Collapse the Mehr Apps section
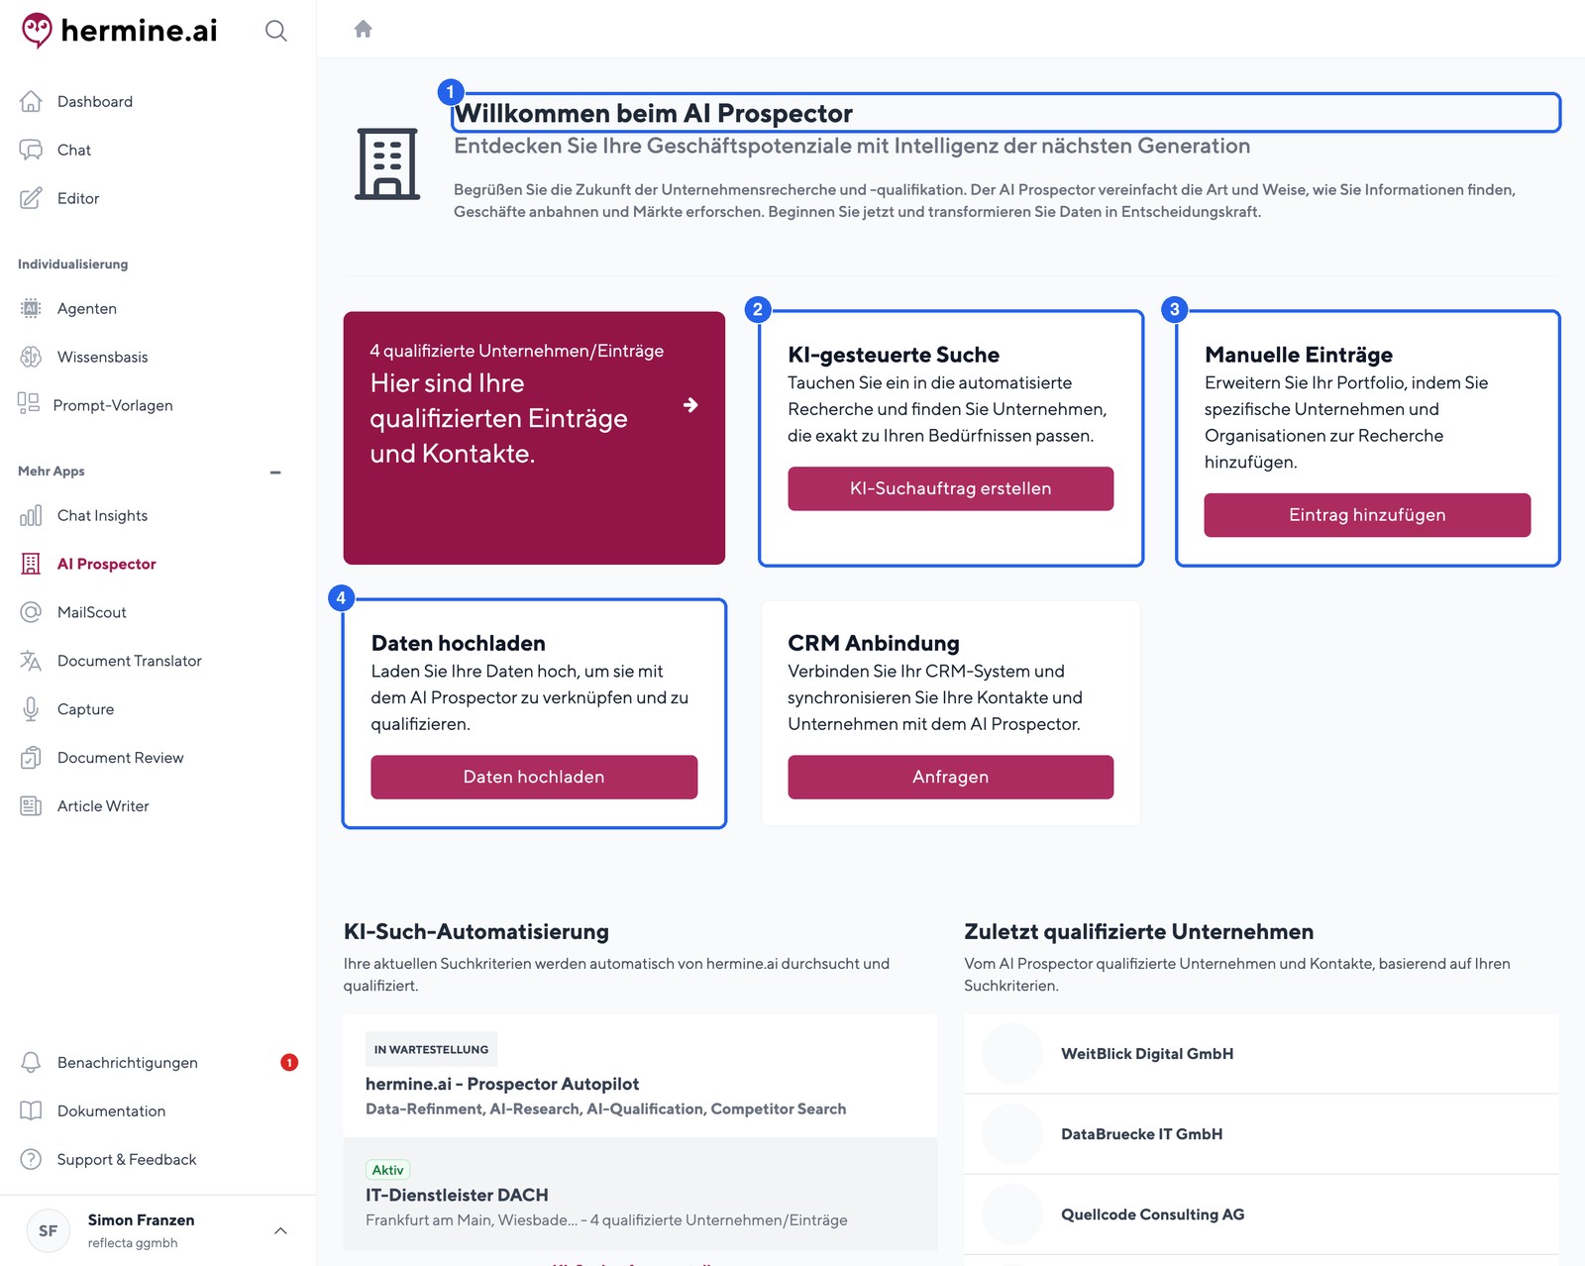Screen dimensions: 1585x1266 275,472
